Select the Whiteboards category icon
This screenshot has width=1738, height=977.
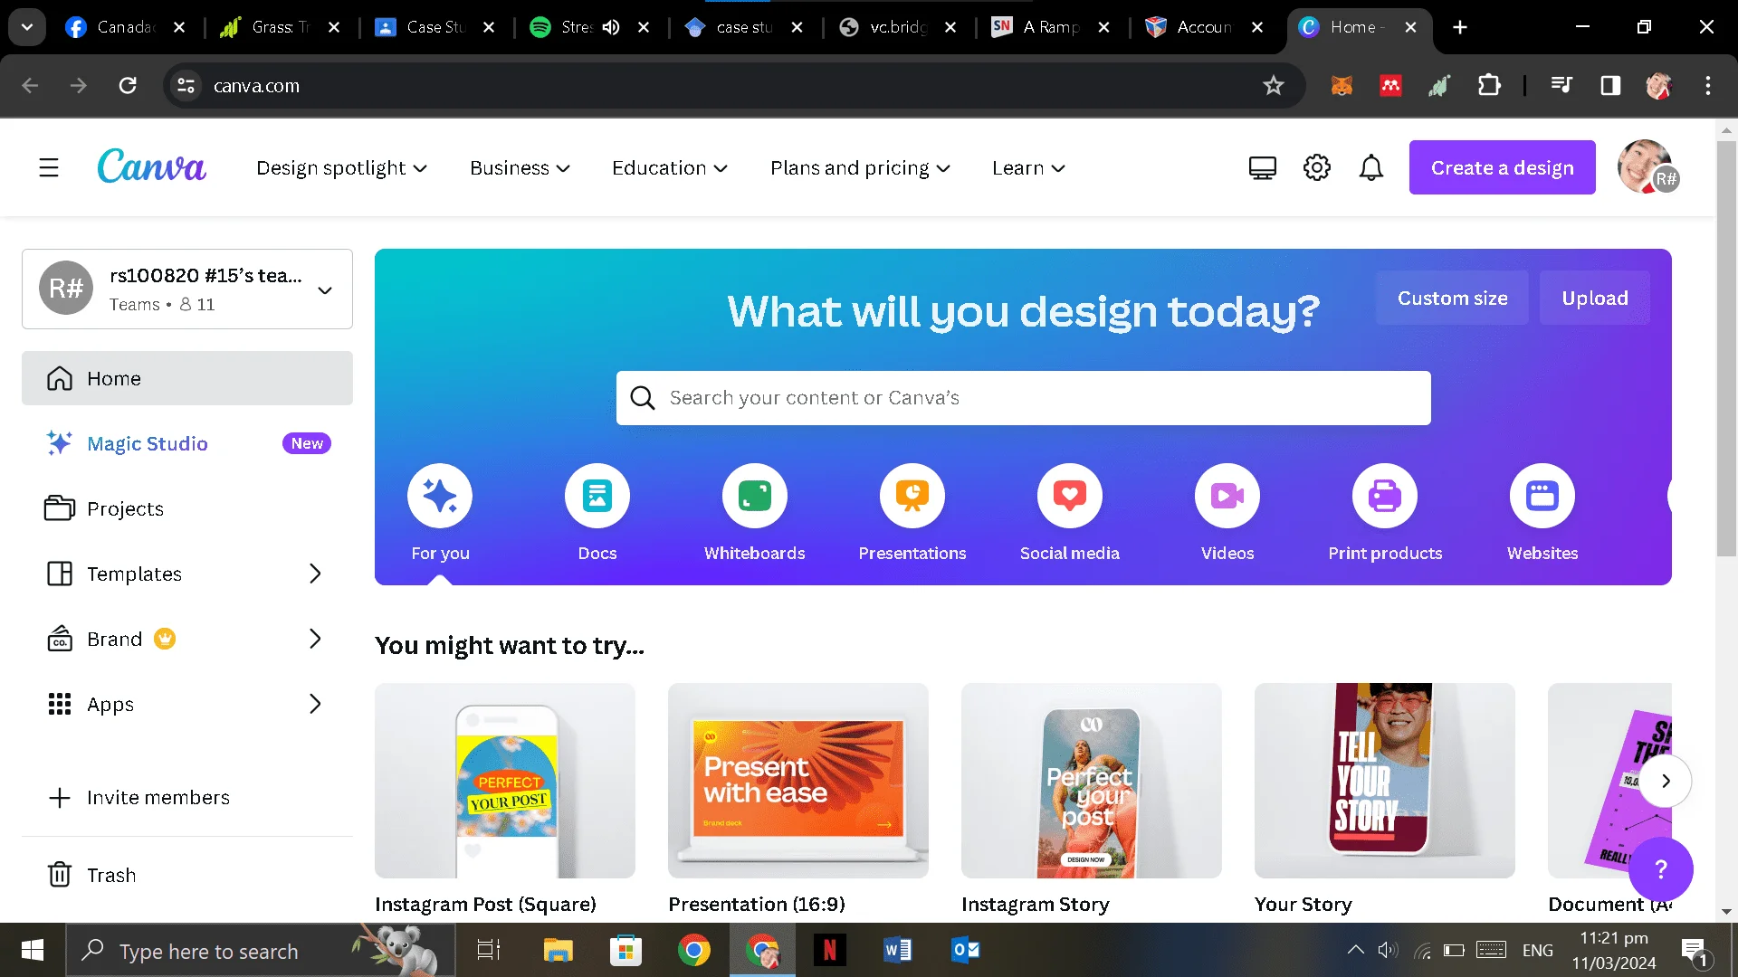click(x=755, y=496)
